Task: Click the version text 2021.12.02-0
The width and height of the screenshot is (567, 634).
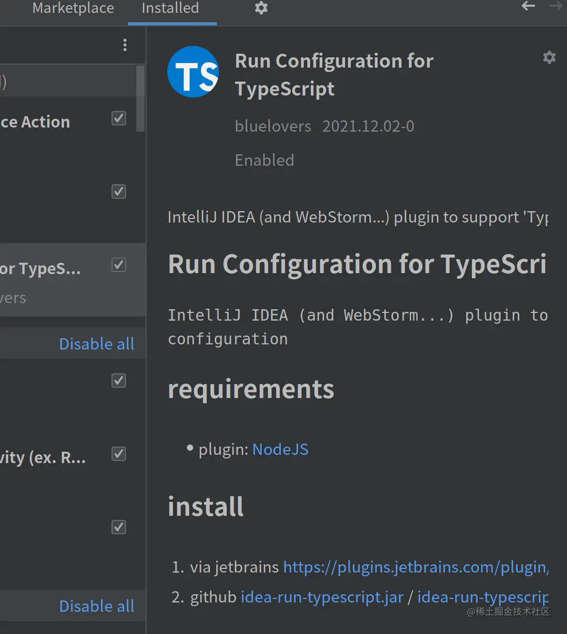Action: click(x=368, y=126)
